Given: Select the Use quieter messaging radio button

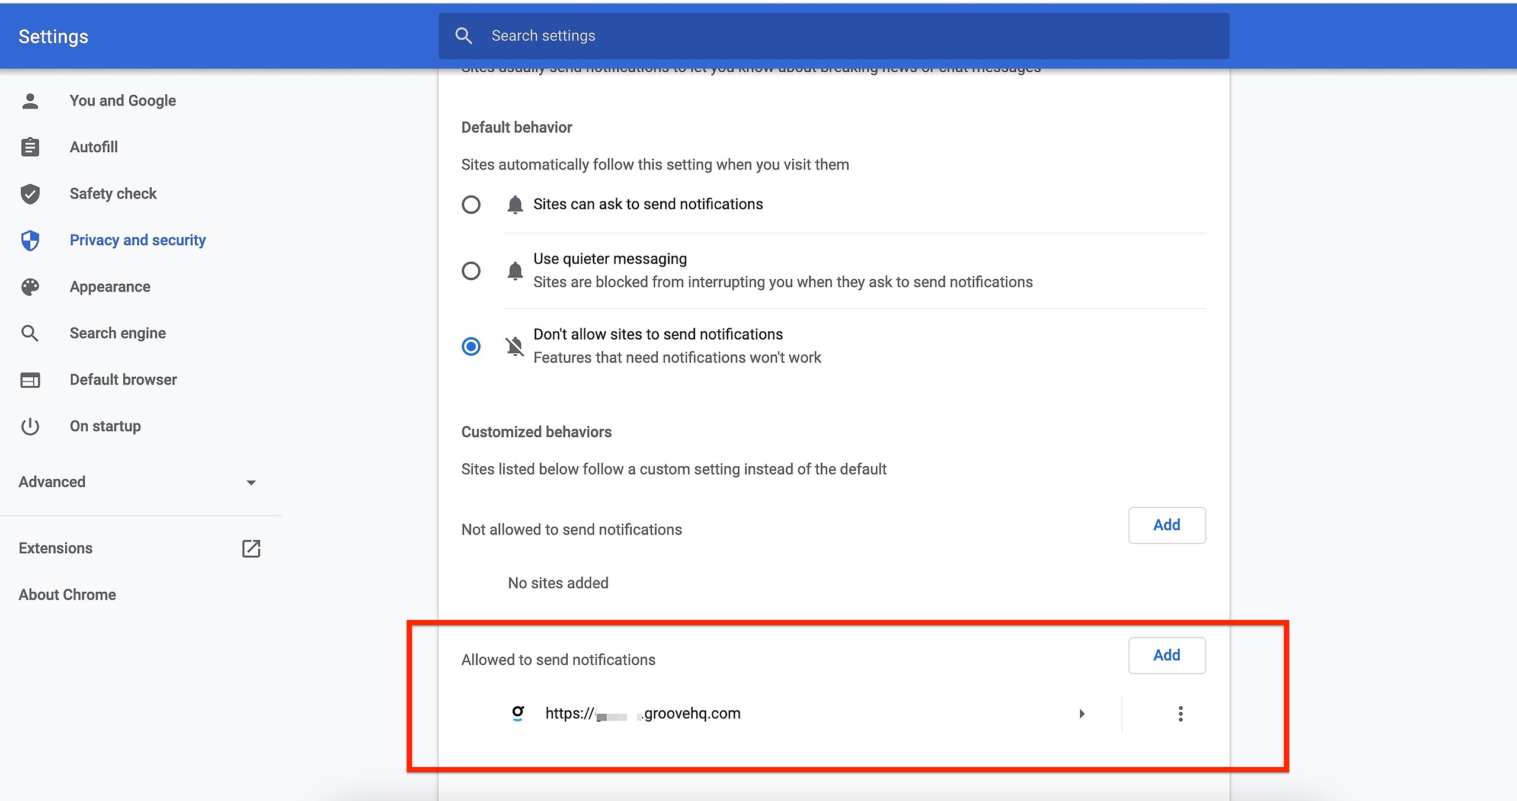Looking at the screenshot, I should [x=471, y=271].
